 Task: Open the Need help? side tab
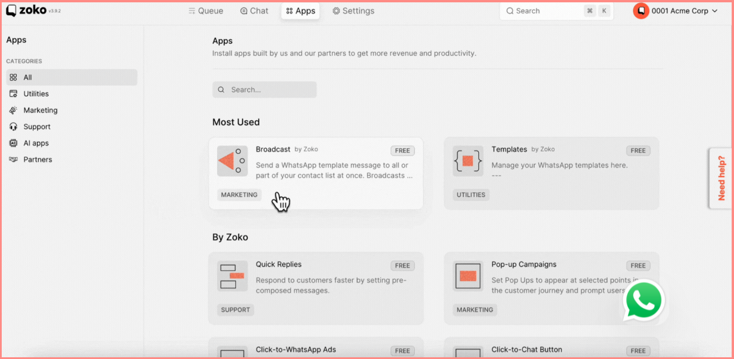pyautogui.click(x=721, y=178)
